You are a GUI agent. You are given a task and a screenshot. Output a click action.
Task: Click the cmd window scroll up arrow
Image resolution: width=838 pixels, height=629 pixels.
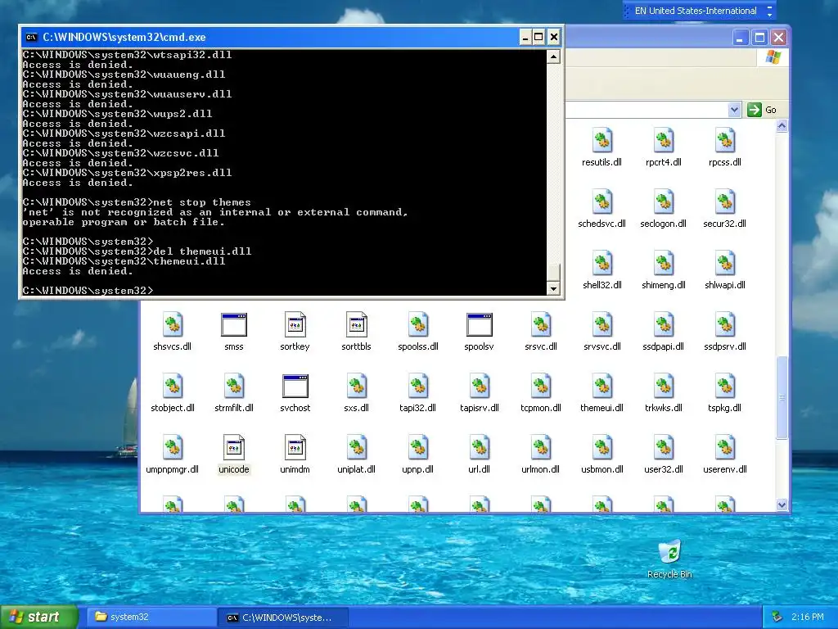[553, 57]
